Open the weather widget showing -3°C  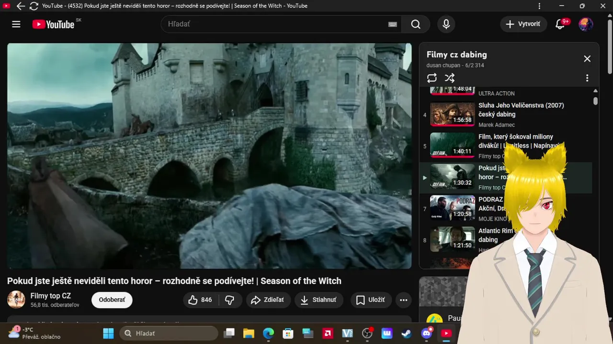34,333
